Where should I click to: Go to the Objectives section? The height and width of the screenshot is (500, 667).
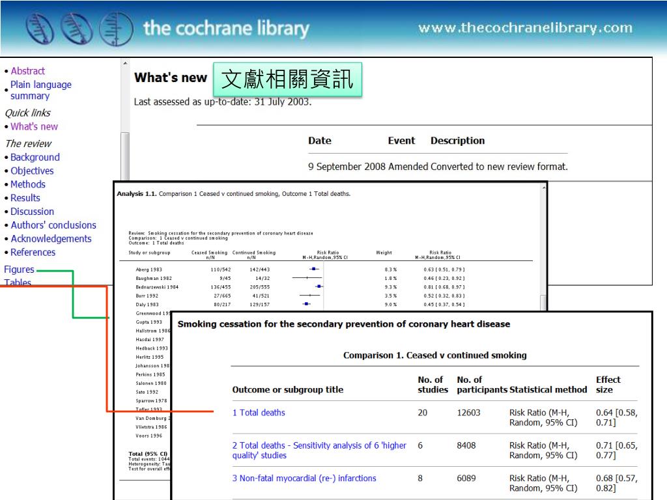pyautogui.click(x=33, y=171)
